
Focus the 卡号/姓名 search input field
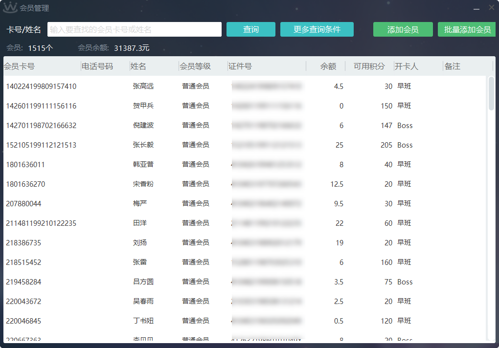(x=135, y=29)
